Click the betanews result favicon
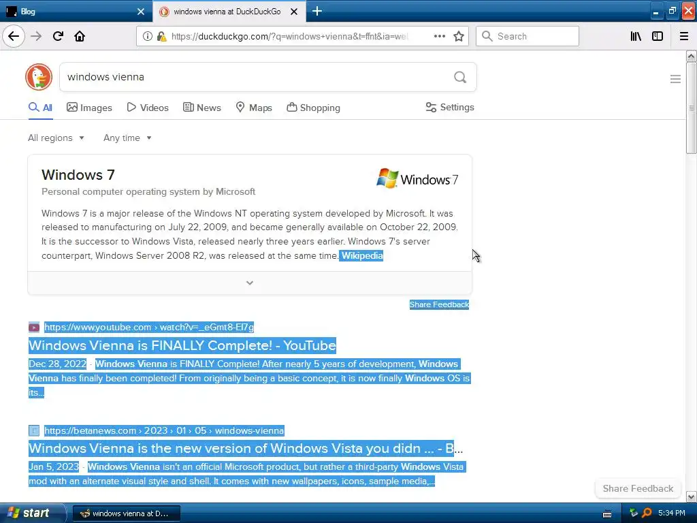 point(34,430)
